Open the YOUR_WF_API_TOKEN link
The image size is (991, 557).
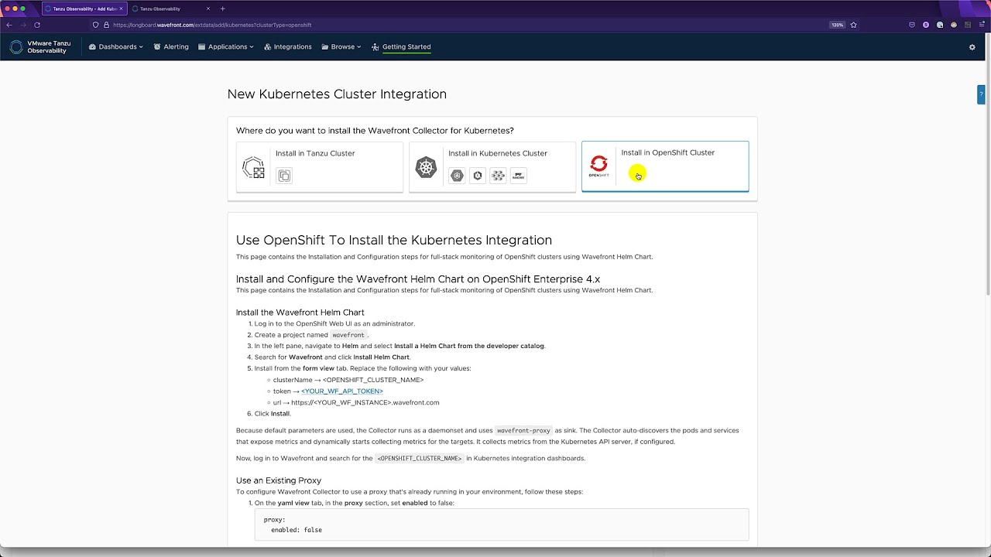tap(342, 391)
